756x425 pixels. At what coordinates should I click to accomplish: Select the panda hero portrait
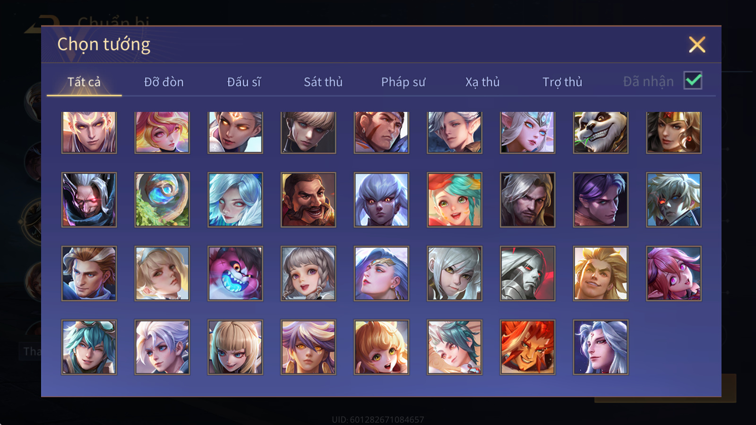tap(601, 132)
